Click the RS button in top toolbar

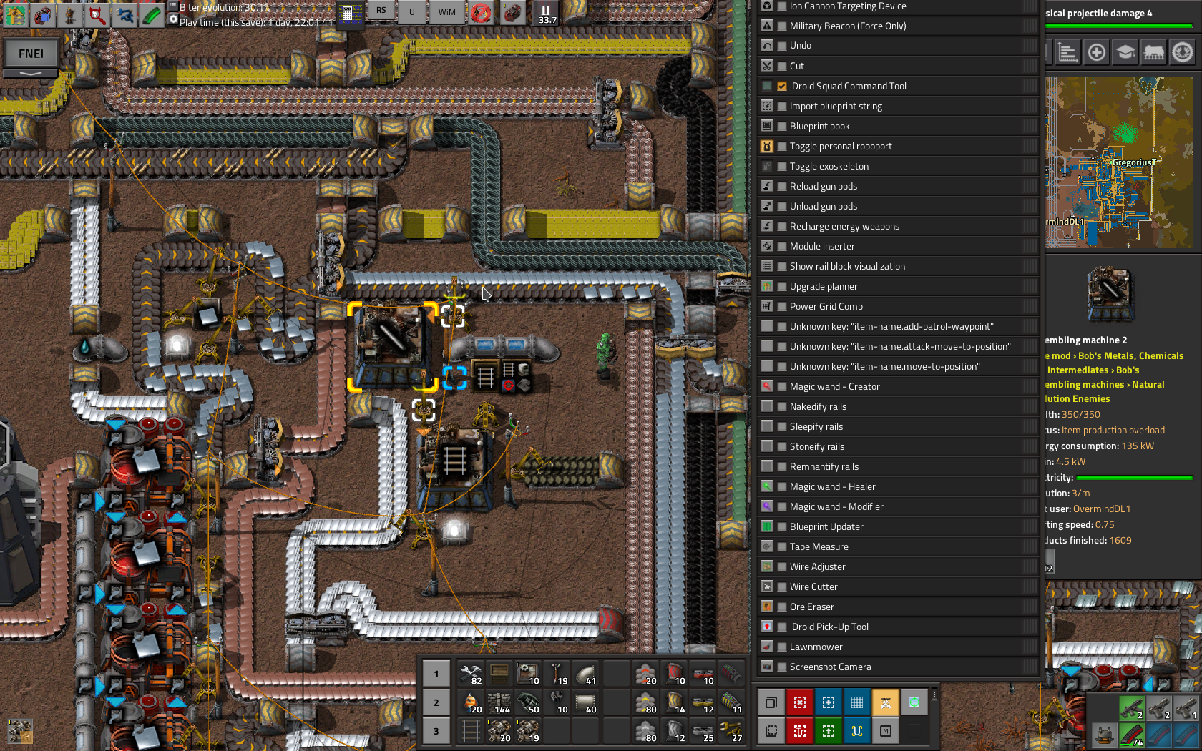pos(381,11)
